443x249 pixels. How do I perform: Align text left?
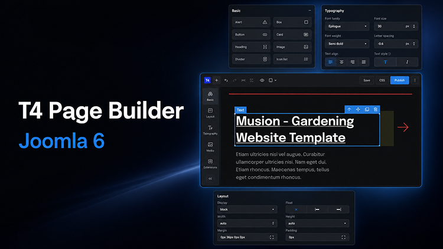click(331, 62)
